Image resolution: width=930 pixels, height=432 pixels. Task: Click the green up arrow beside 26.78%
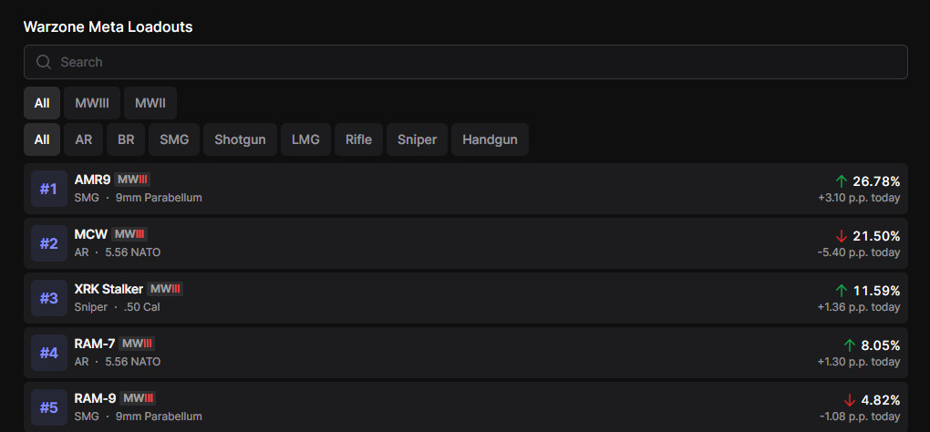click(x=842, y=181)
